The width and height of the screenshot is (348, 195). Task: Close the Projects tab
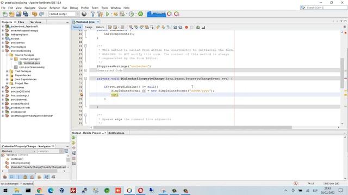(15, 22)
